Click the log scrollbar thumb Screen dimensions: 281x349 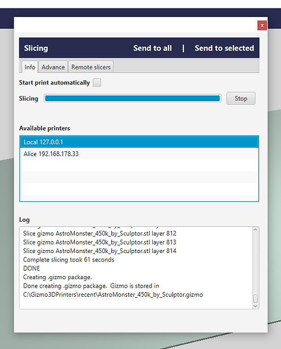click(255, 299)
